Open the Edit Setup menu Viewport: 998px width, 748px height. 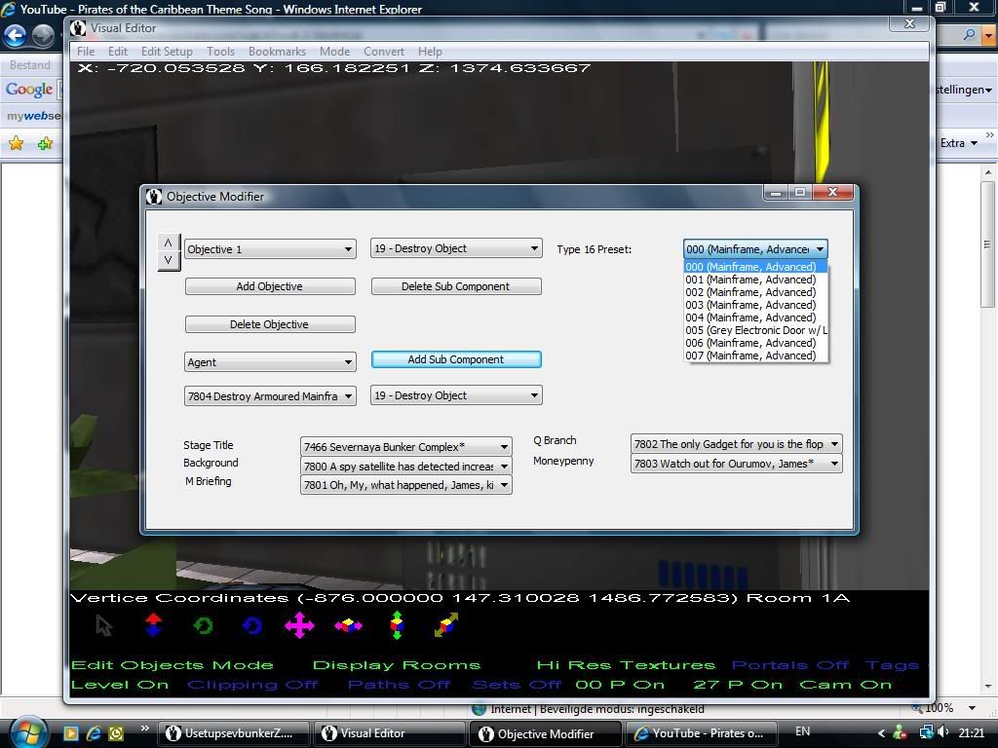tap(167, 52)
